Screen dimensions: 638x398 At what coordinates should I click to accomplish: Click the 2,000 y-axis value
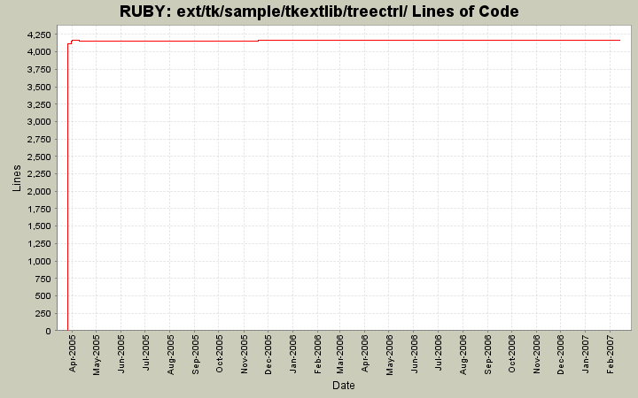coord(39,191)
